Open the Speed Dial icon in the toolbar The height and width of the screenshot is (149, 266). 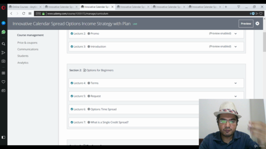click(x=30, y=14)
